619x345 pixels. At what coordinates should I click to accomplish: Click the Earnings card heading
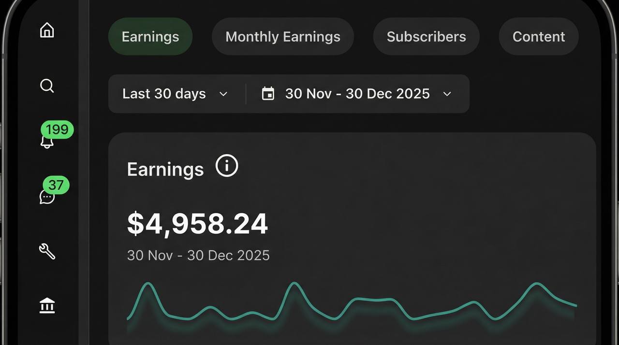click(x=165, y=170)
